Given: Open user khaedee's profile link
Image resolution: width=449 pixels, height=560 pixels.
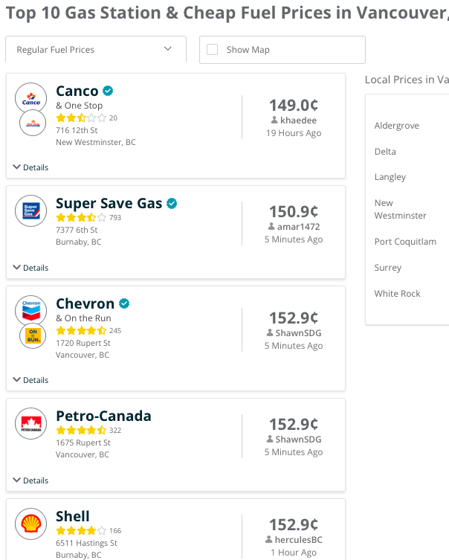Looking at the screenshot, I should click(x=297, y=120).
